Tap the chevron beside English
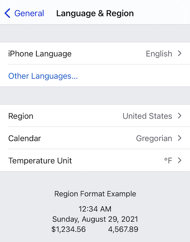 tap(180, 54)
